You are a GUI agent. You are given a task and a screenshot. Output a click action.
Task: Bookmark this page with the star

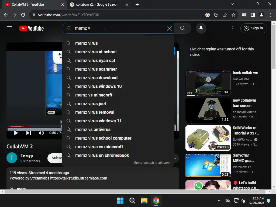[233, 15]
